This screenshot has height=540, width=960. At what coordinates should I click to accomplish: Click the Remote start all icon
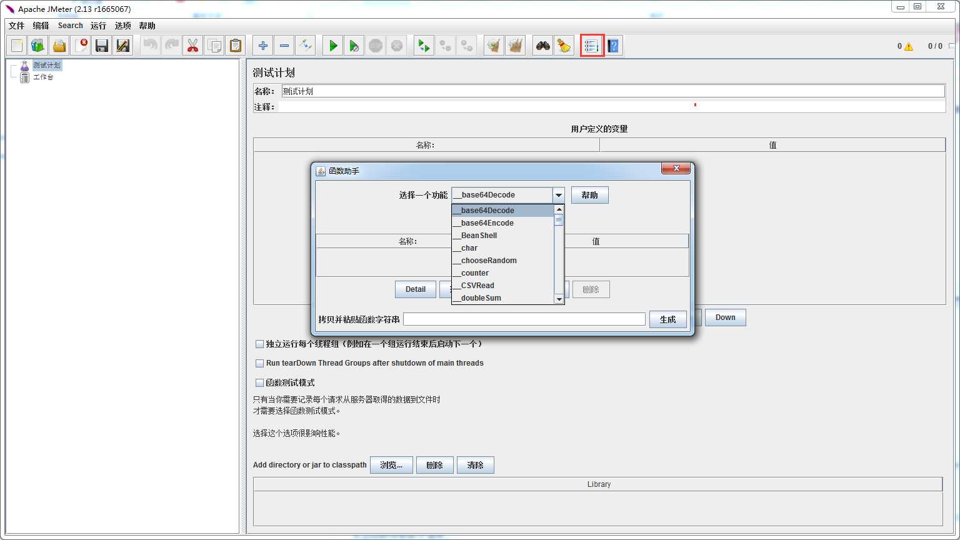(x=424, y=46)
